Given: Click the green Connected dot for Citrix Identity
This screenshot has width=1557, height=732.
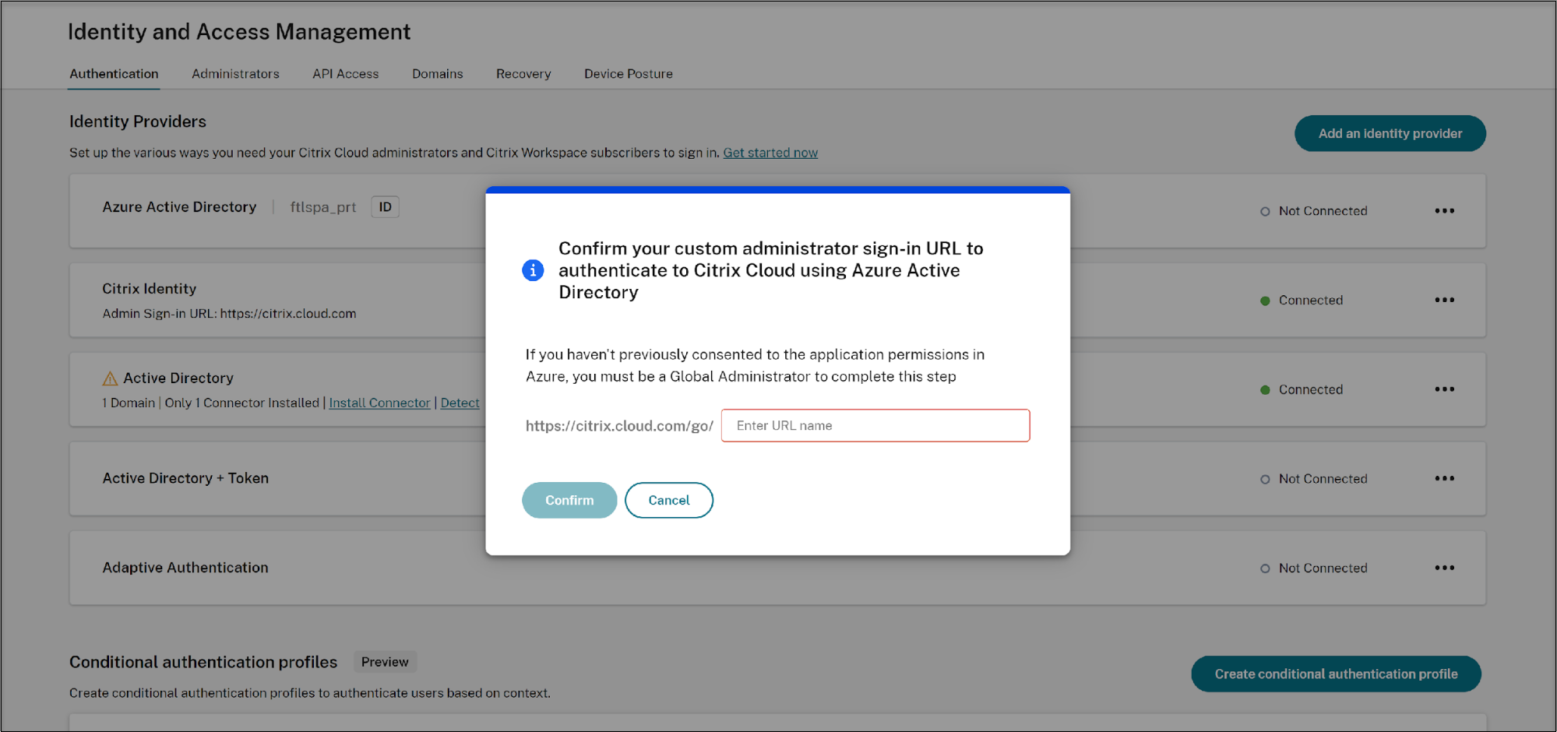Looking at the screenshot, I should pos(1265,301).
